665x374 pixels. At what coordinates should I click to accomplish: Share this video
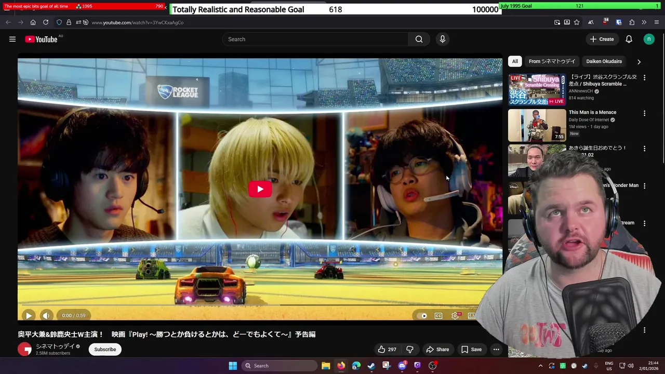pos(437,349)
